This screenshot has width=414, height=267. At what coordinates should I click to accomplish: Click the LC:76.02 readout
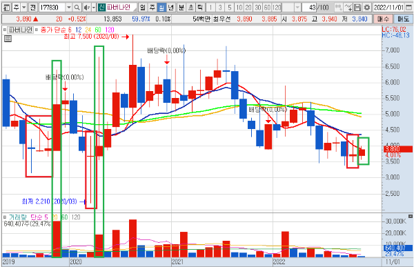[394, 29]
